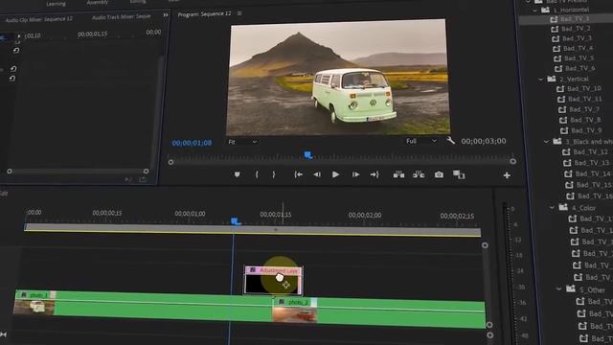Select the photo_1 clip in timeline
Viewport: 613px width, 345px height.
(143, 307)
